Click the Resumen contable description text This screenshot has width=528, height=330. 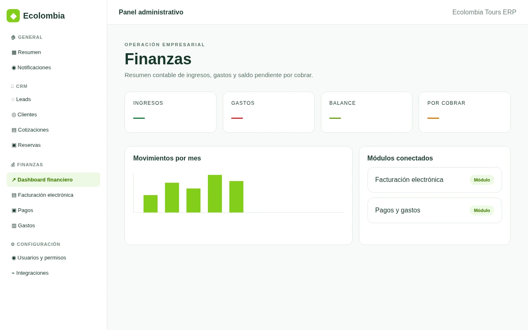(x=219, y=75)
